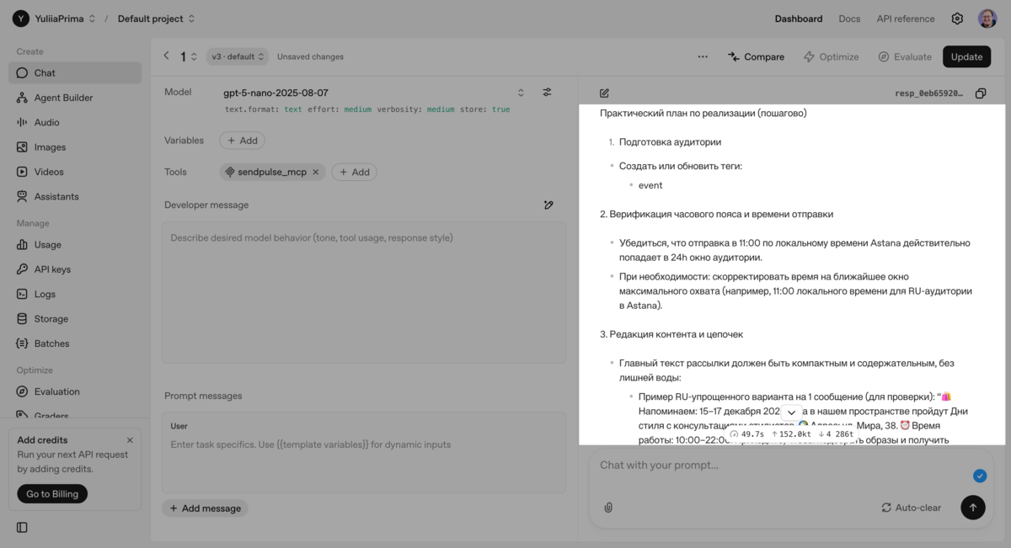Collapse the sidebar panel
This screenshot has width=1011, height=548.
[x=22, y=528]
